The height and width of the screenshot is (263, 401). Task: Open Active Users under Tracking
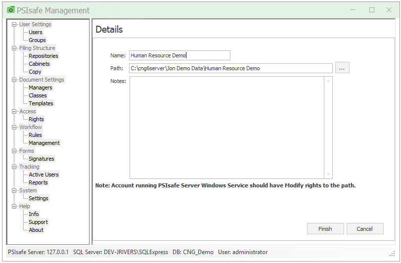tap(44, 175)
